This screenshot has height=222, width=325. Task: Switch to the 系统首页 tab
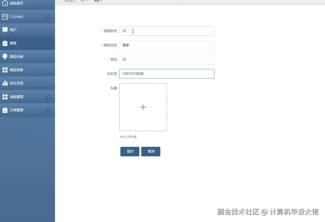[70, 1]
